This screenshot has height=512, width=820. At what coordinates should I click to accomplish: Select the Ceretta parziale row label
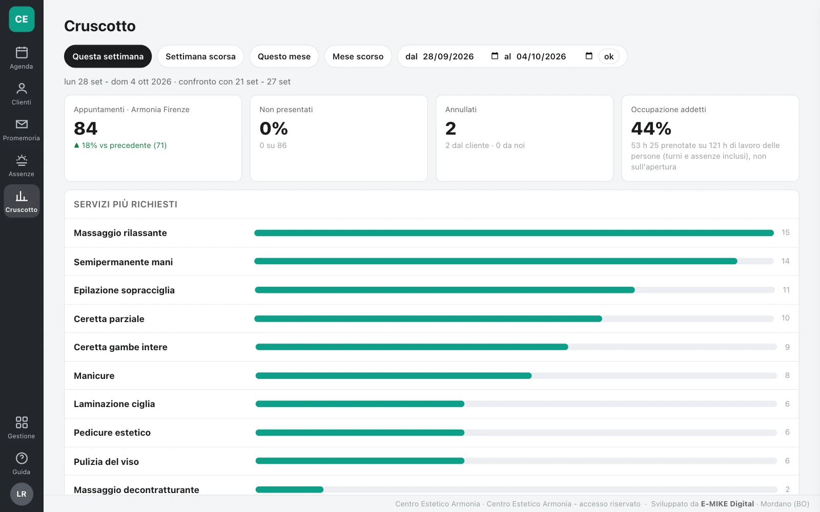pyautogui.click(x=109, y=319)
